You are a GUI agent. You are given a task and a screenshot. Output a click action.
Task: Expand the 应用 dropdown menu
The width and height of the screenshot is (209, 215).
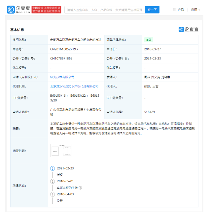pos(195,10)
